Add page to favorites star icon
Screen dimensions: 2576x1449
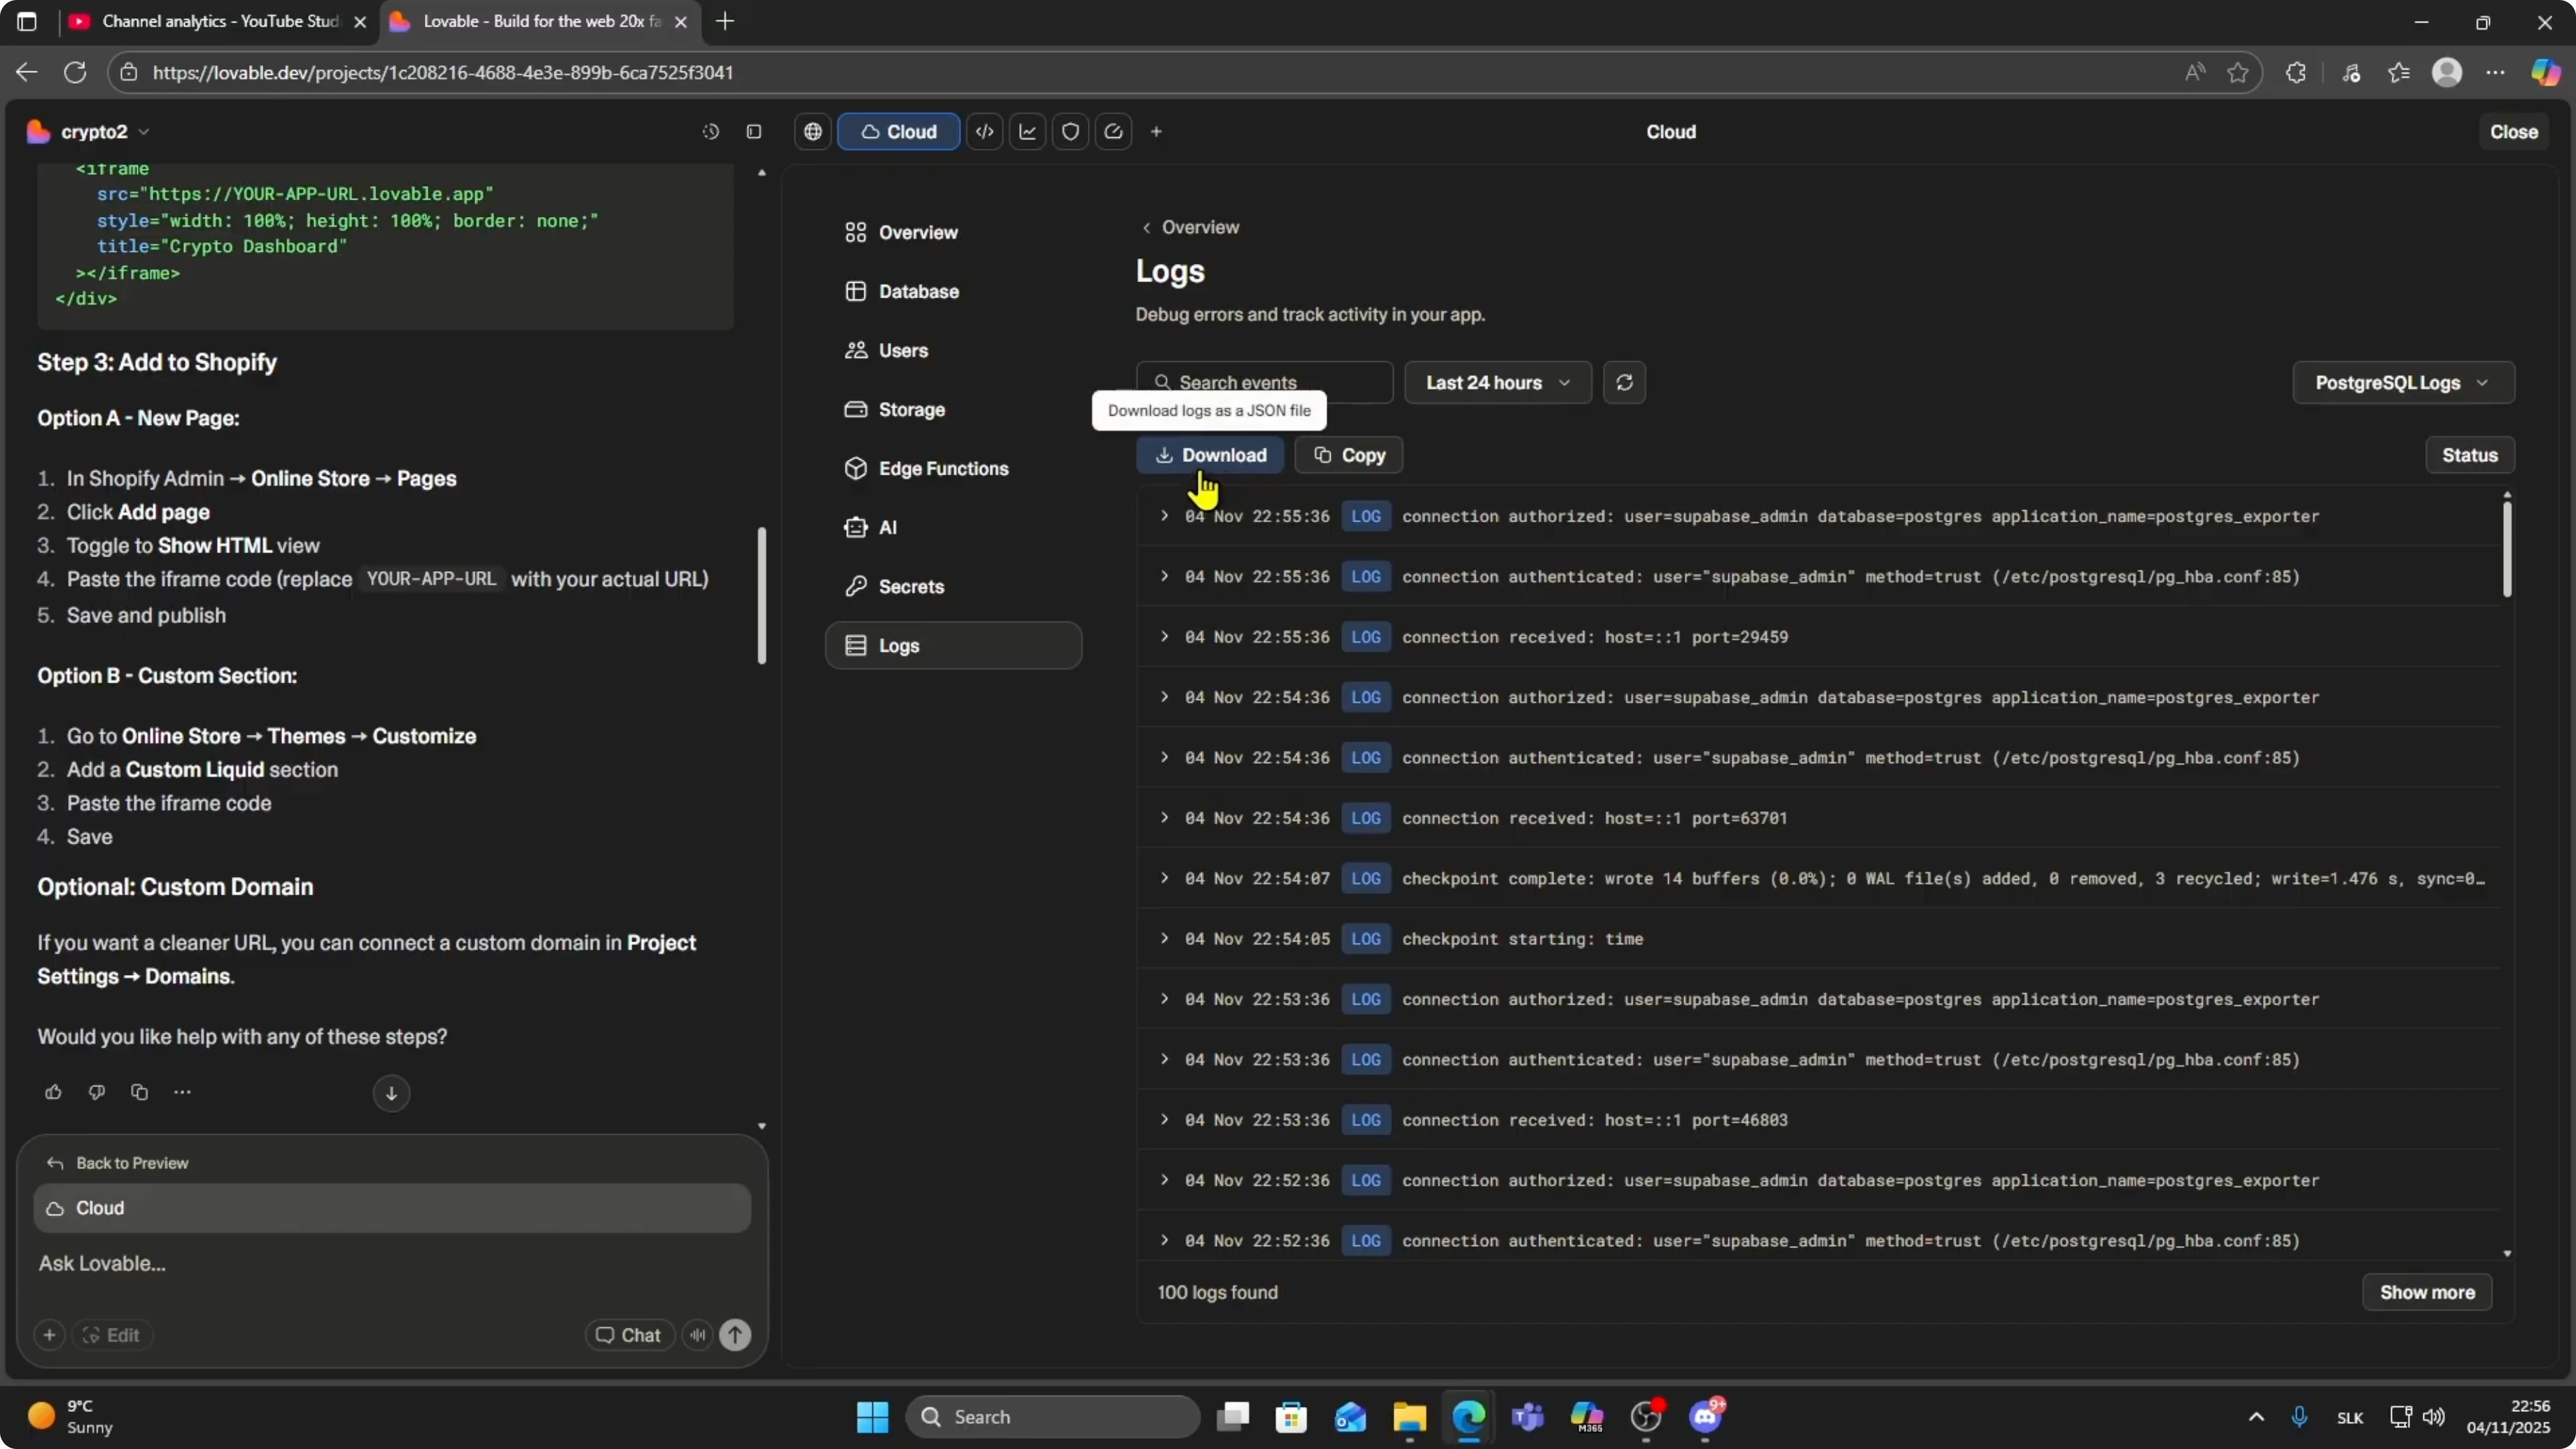coord(2237,72)
